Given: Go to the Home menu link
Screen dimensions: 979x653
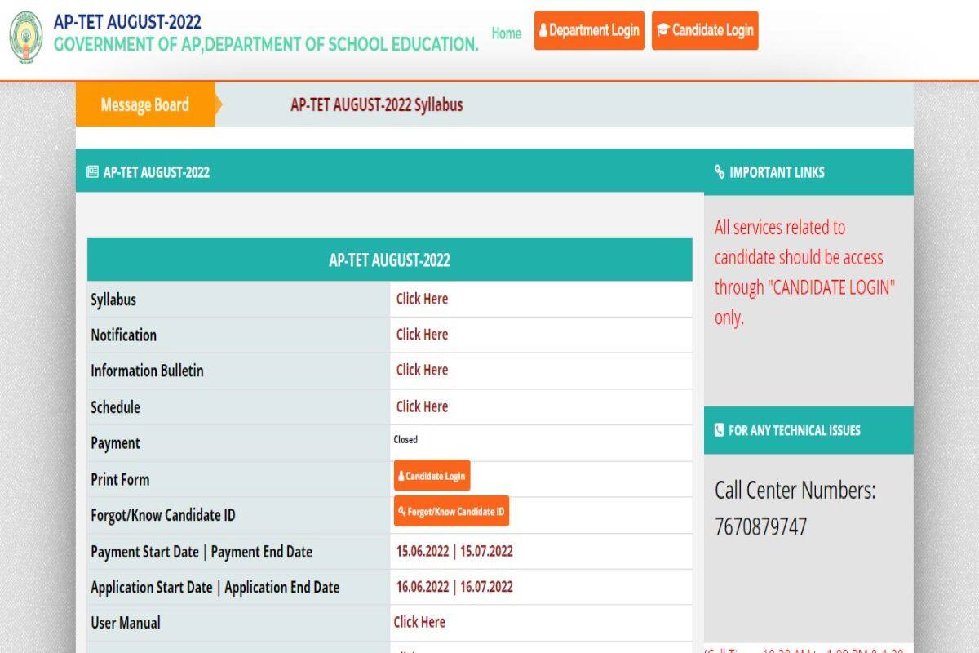Looking at the screenshot, I should coord(507,33).
